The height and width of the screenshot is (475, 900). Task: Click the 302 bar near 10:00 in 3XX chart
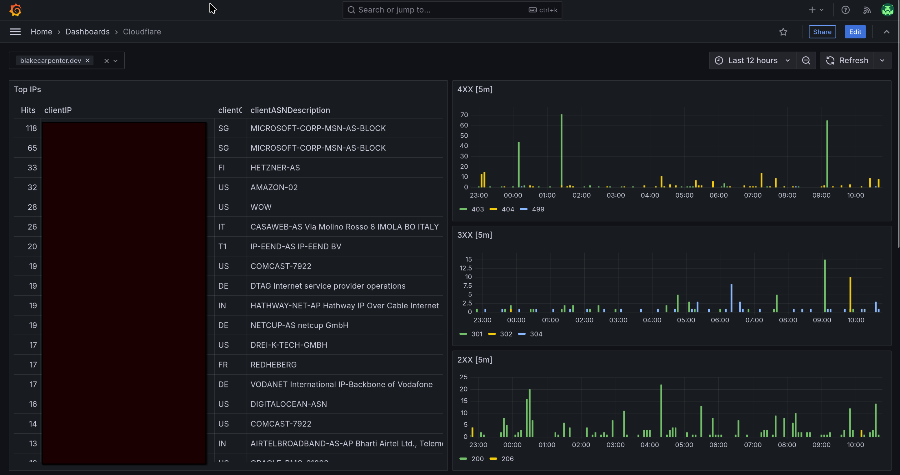850,295
